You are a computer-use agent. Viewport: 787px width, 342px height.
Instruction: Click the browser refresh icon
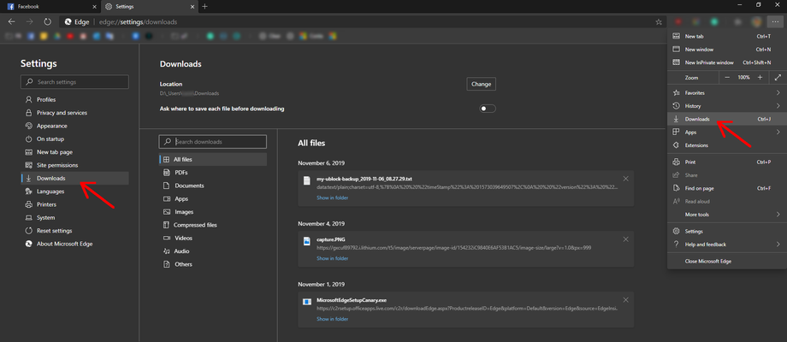[x=48, y=22]
